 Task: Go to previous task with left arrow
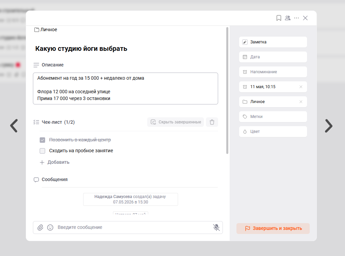pos(14,126)
